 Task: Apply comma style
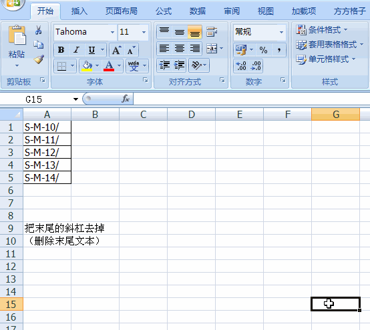[x=279, y=50]
